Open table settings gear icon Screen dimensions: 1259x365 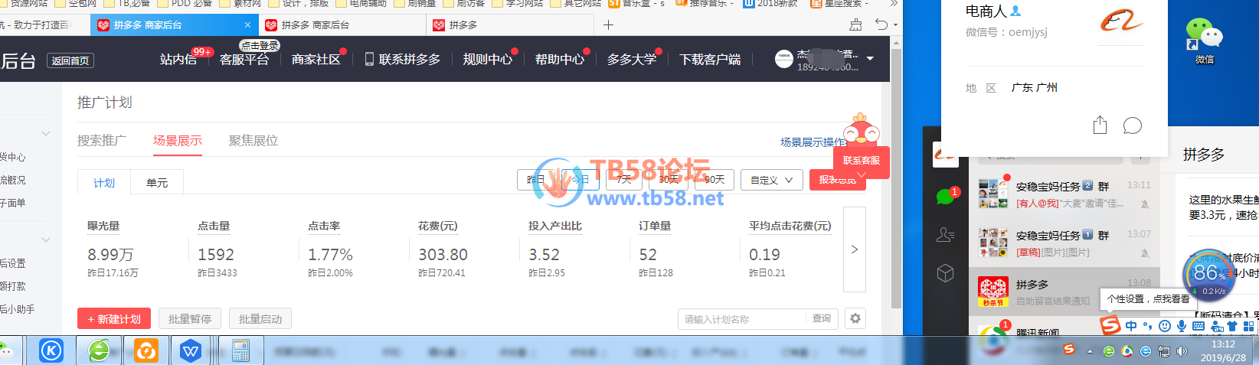(x=855, y=318)
